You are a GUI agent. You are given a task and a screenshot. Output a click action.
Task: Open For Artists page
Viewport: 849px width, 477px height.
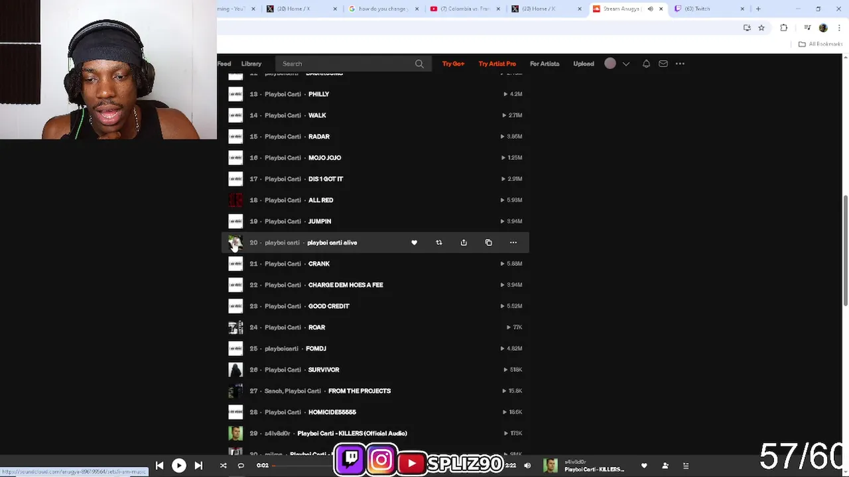545,64
